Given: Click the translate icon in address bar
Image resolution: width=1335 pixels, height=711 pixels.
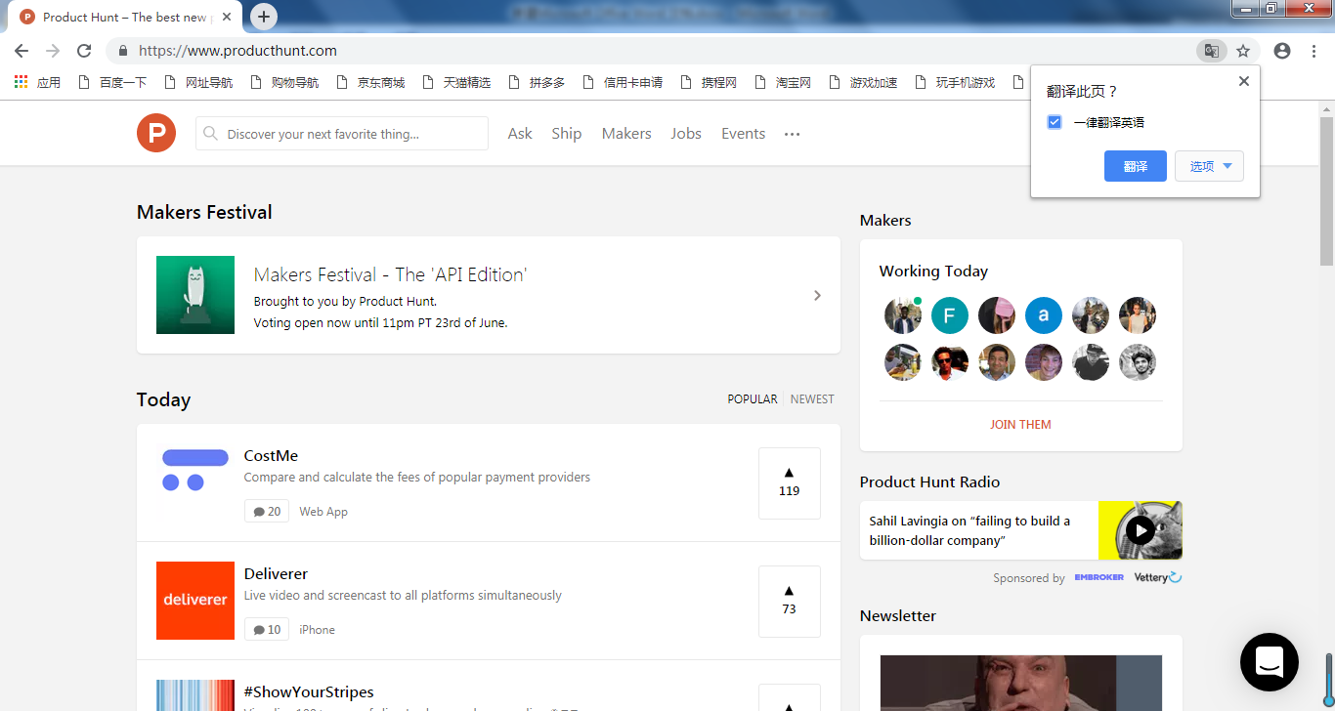Looking at the screenshot, I should coord(1211,51).
